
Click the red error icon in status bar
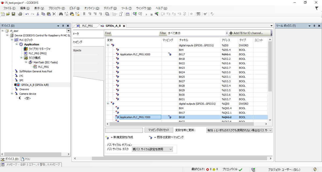point(207,169)
